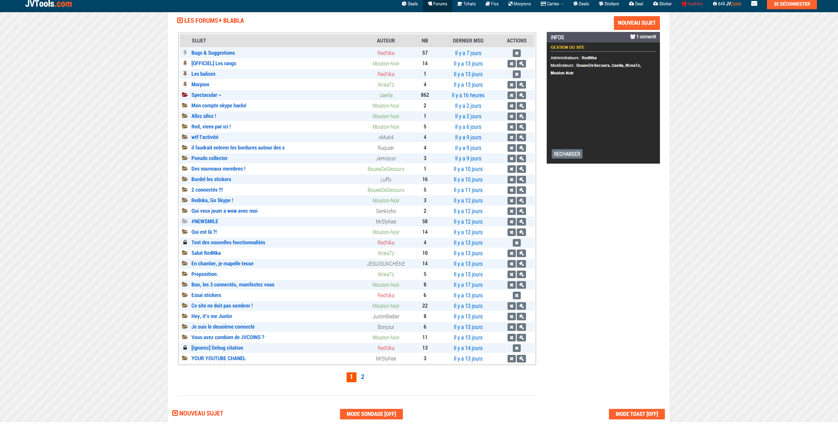
Task: Click X delete icon for 'YOUR YOUTUBE CHANEL'
Action: pyautogui.click(x=511, y=359)
